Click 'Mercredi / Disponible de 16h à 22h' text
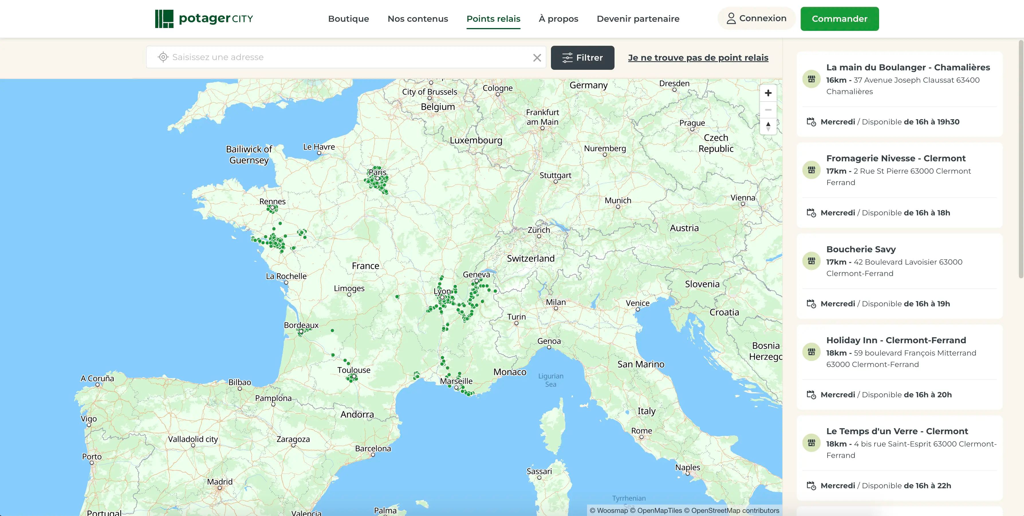1024x516 pixels. pos(886,485)
